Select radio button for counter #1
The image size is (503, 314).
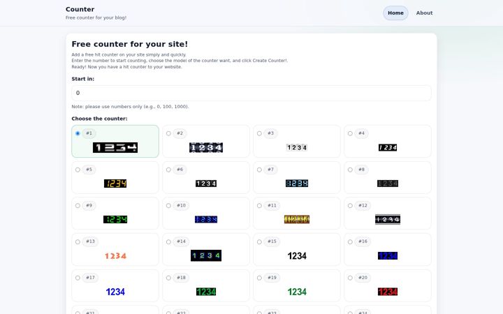pos(78,133)
